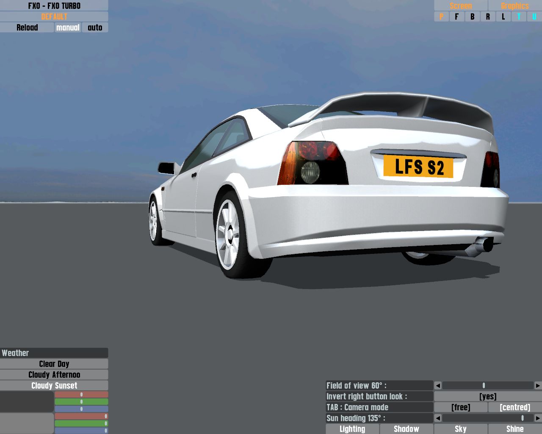
Task: Toggle the [yes] invert look option
Action: 488,397
